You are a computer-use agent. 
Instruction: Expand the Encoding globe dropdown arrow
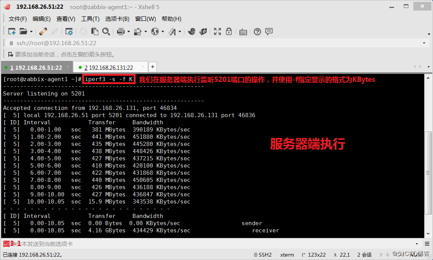point(163,32)
